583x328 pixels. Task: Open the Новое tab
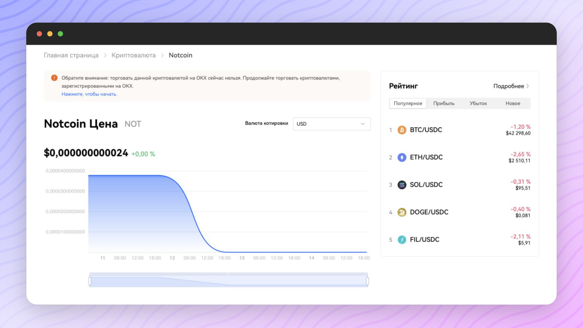point(513,103)
